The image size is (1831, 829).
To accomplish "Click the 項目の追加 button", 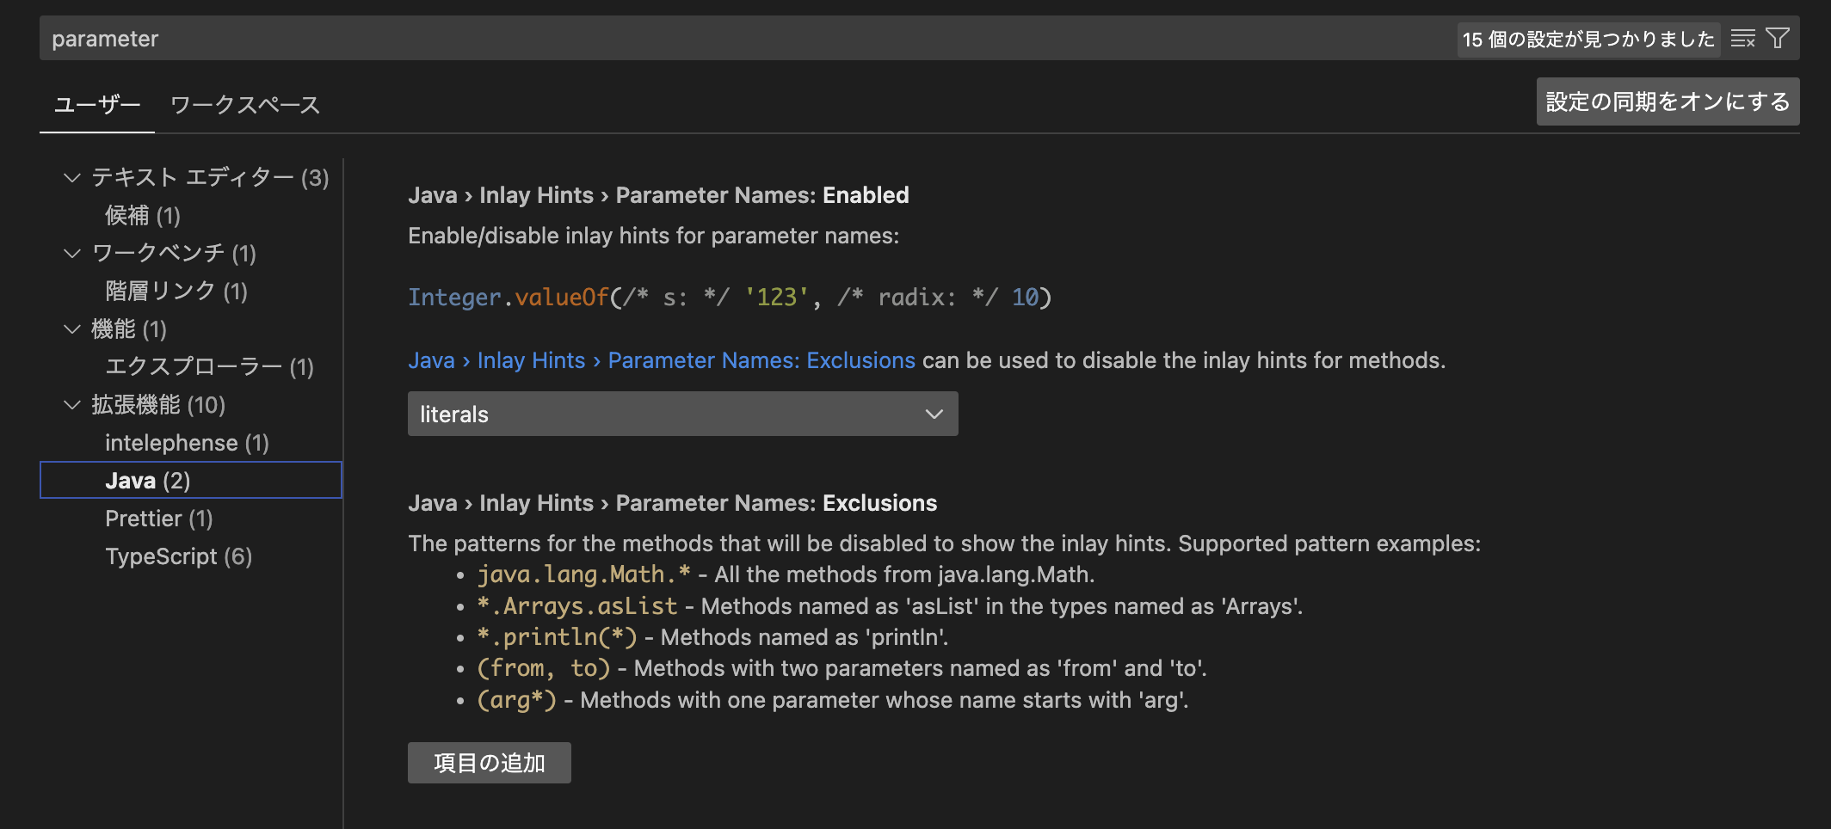I will [488, 762].
